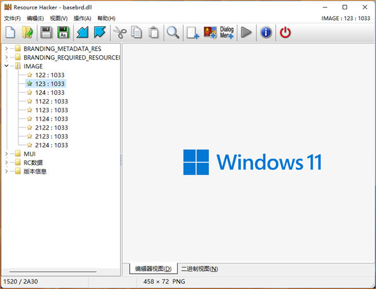
Task: Open the 帮助(H) menu
Action: [x=107, y=18]
